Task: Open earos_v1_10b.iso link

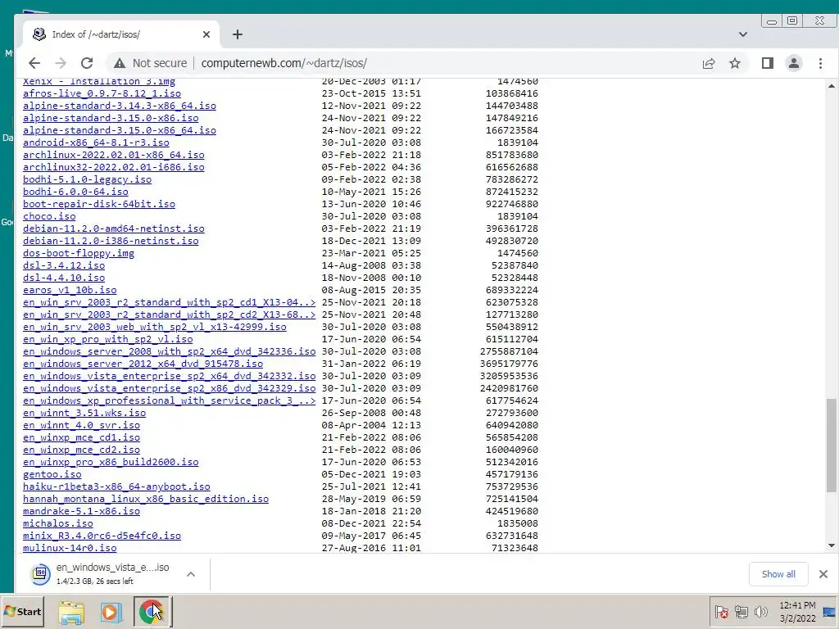Action: coord(70,291)
